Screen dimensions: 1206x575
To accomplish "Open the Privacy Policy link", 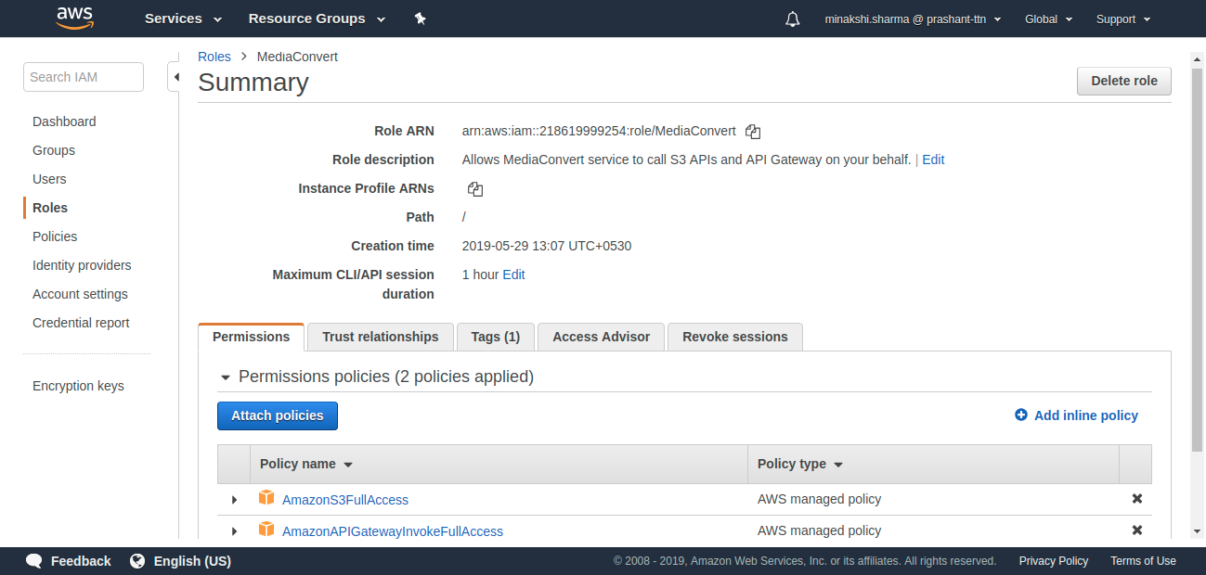I will pyautogui.click(x=1054, y=561).
